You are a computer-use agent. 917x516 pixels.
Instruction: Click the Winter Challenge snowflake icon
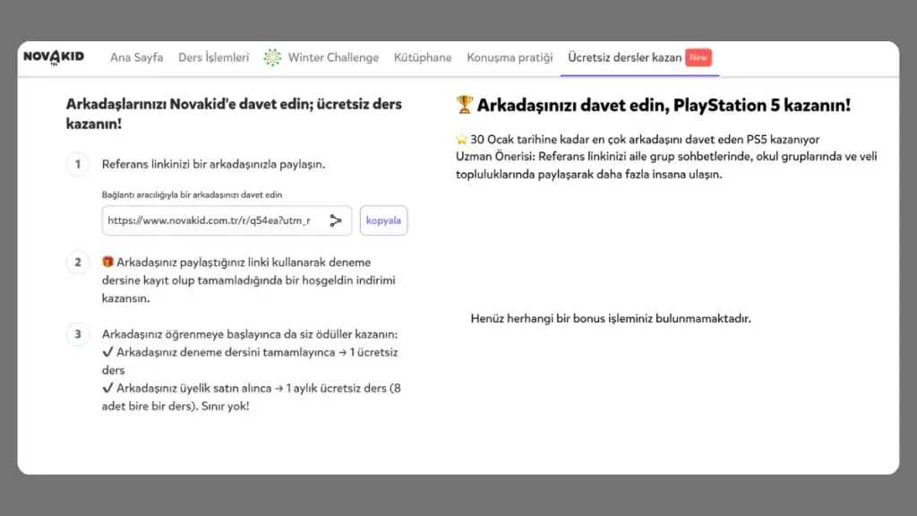272,57
